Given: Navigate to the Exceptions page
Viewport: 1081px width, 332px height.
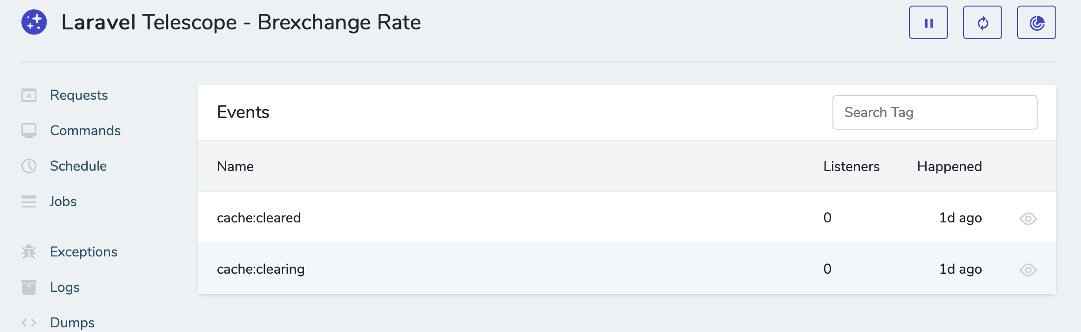Looking at the screenshot, I should (83, 252).
